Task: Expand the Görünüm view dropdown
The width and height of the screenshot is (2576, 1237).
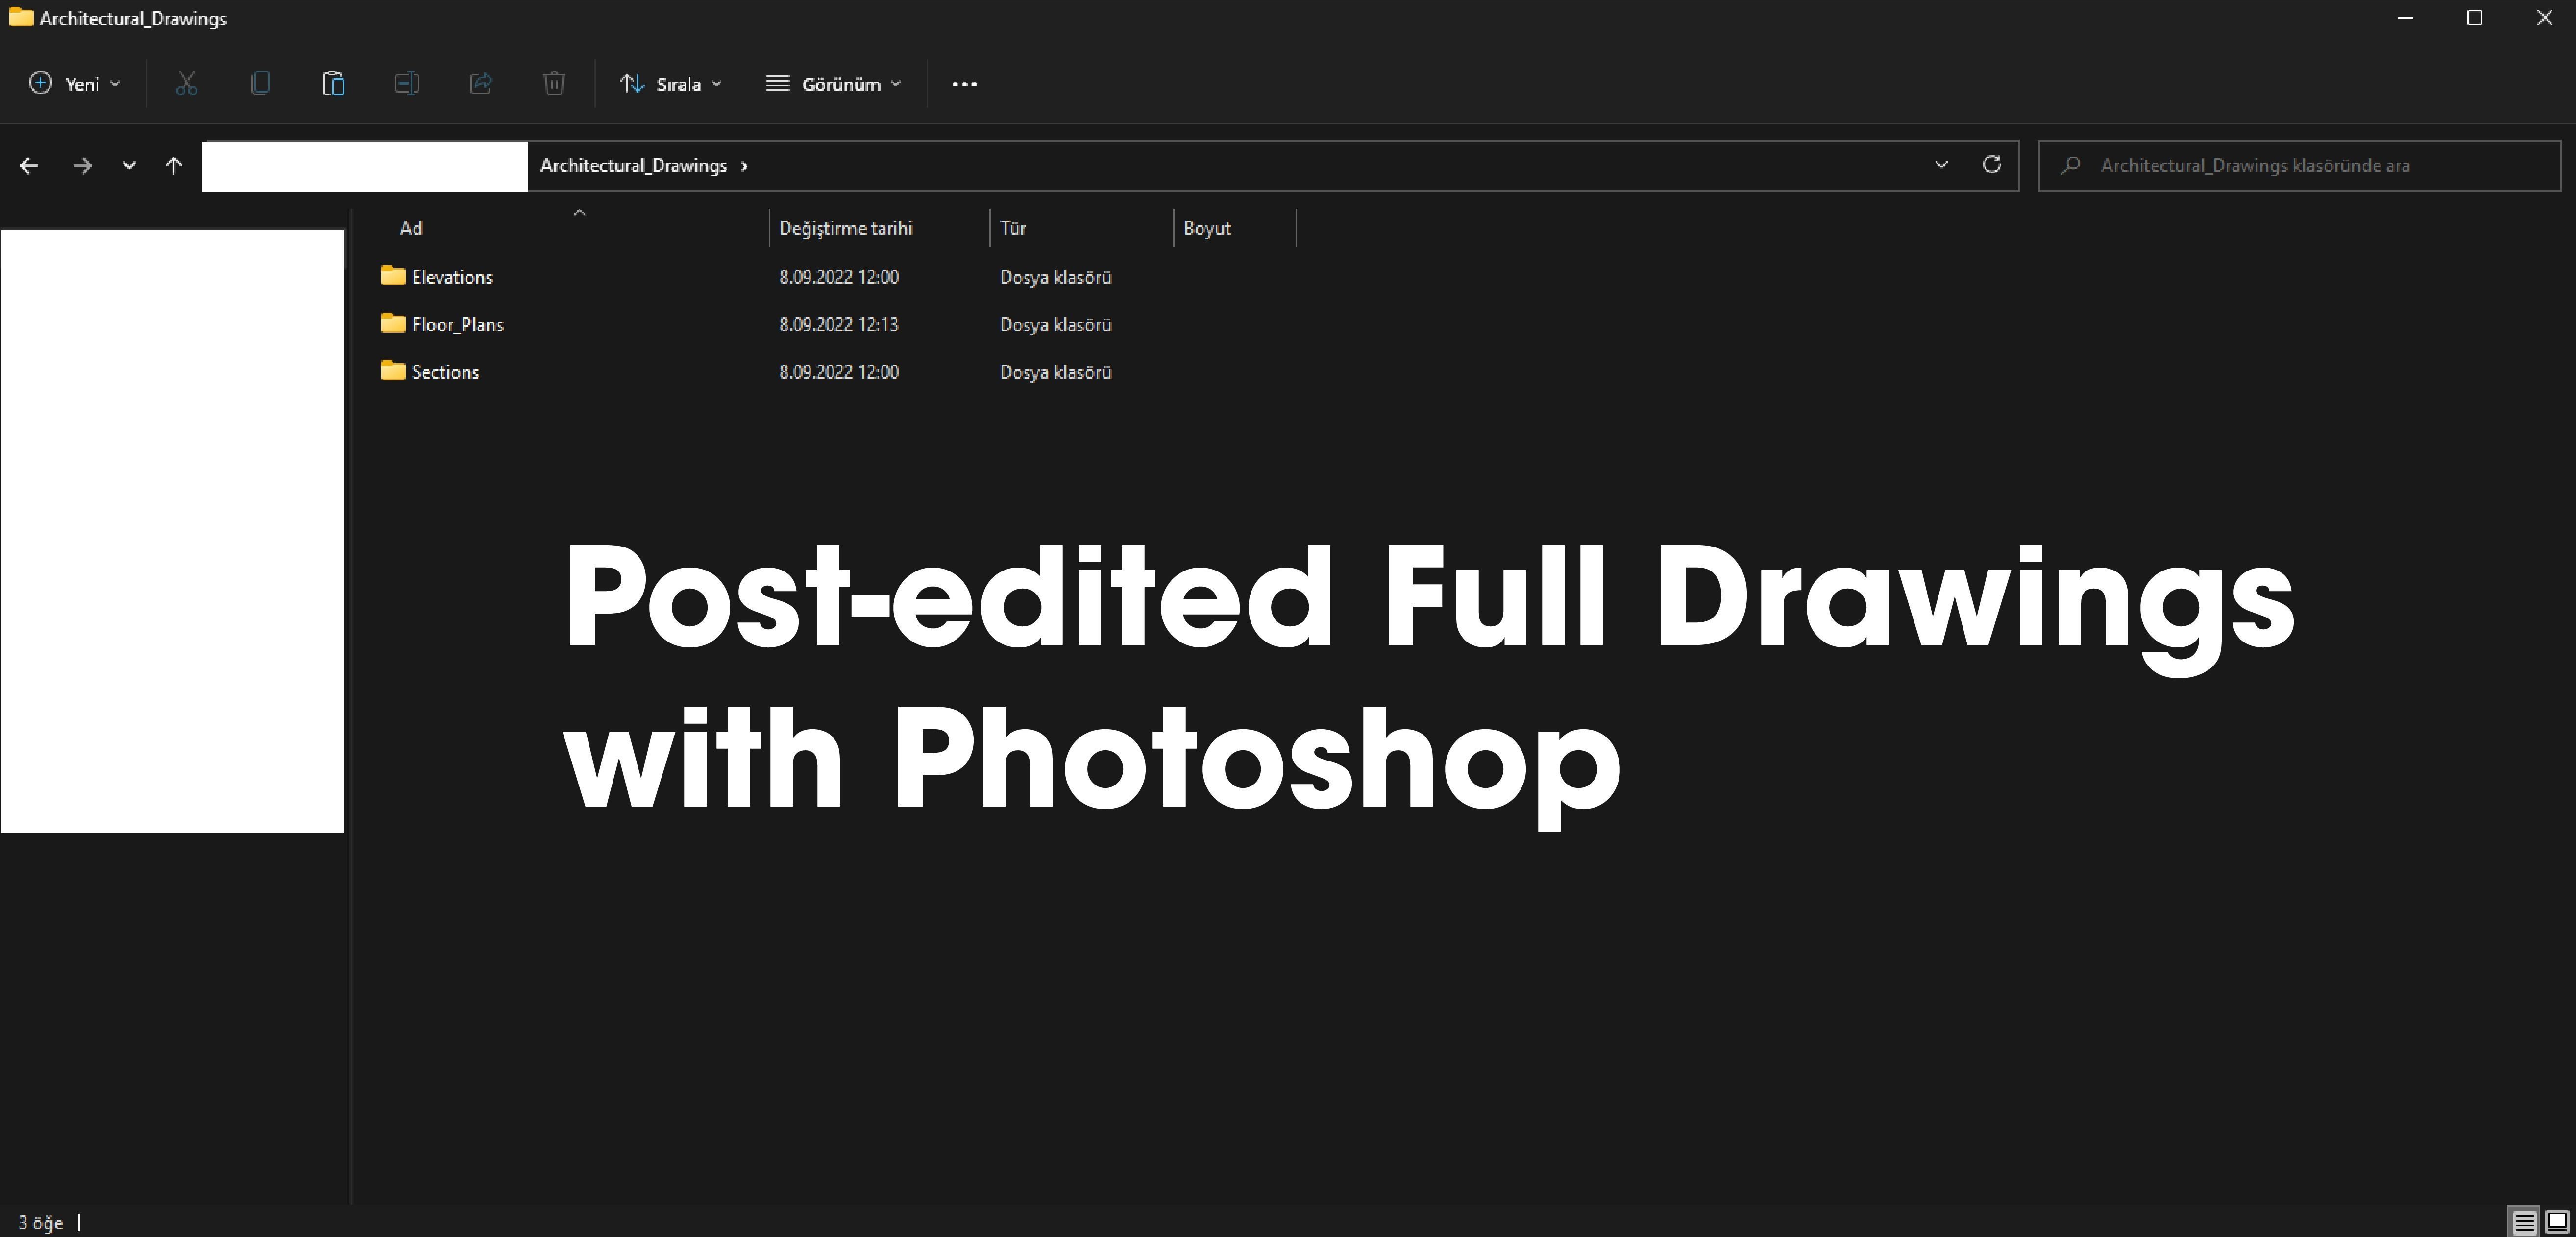Action: 833,84
